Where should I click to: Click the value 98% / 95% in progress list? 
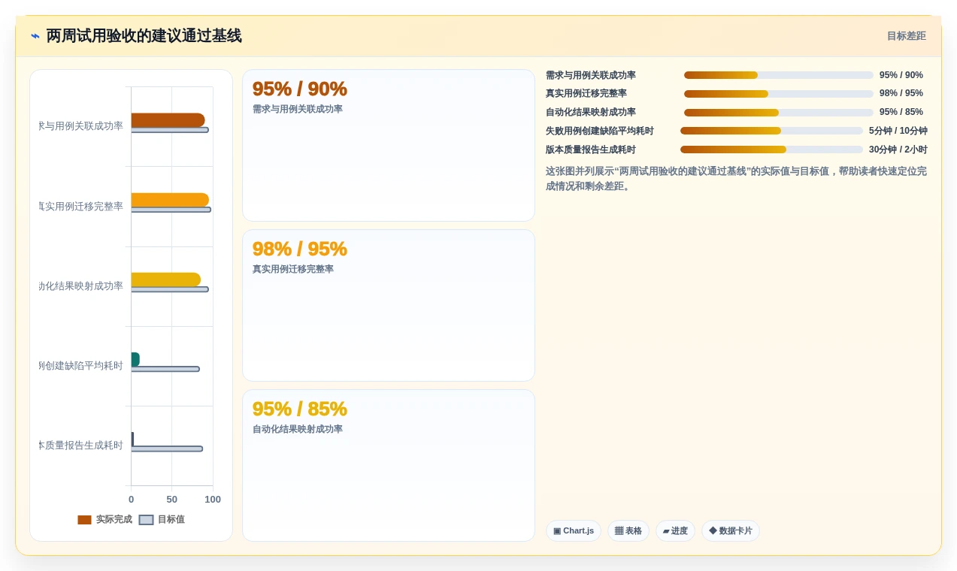click(x=901, y=94)
